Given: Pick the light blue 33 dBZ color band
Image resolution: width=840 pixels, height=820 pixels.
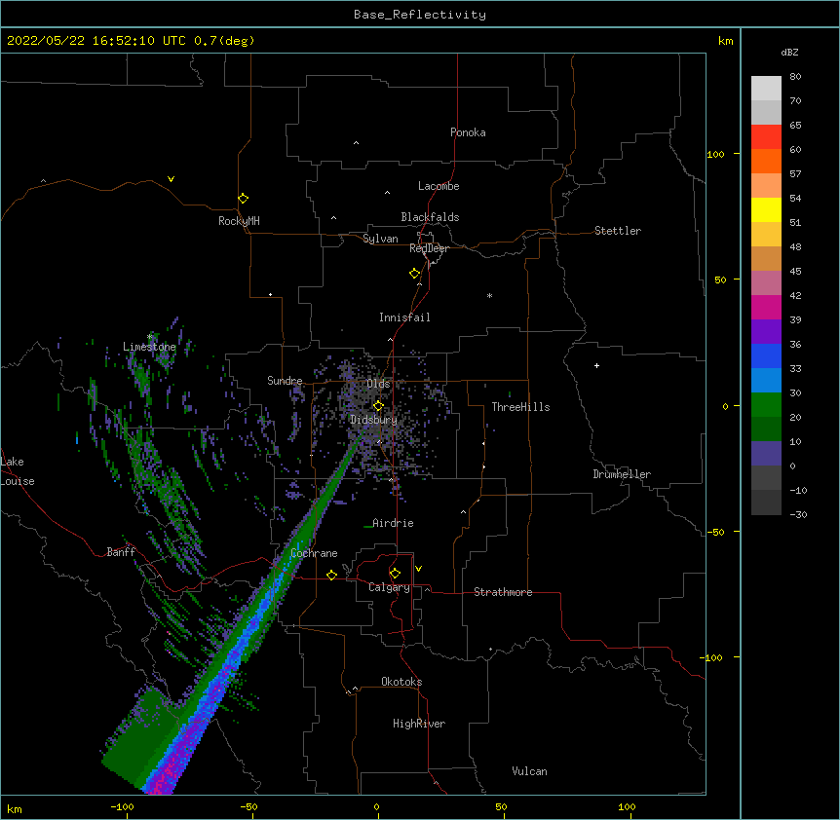Looking at the screenshot, I should (x=766, y=380).
